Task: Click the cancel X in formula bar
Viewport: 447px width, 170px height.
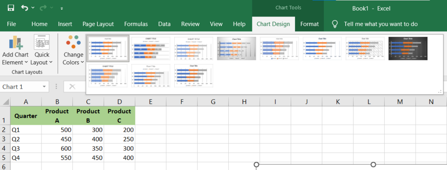Action: coord(72,87)
